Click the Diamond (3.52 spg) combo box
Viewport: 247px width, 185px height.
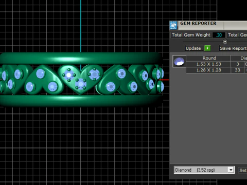tap(204, 170)
